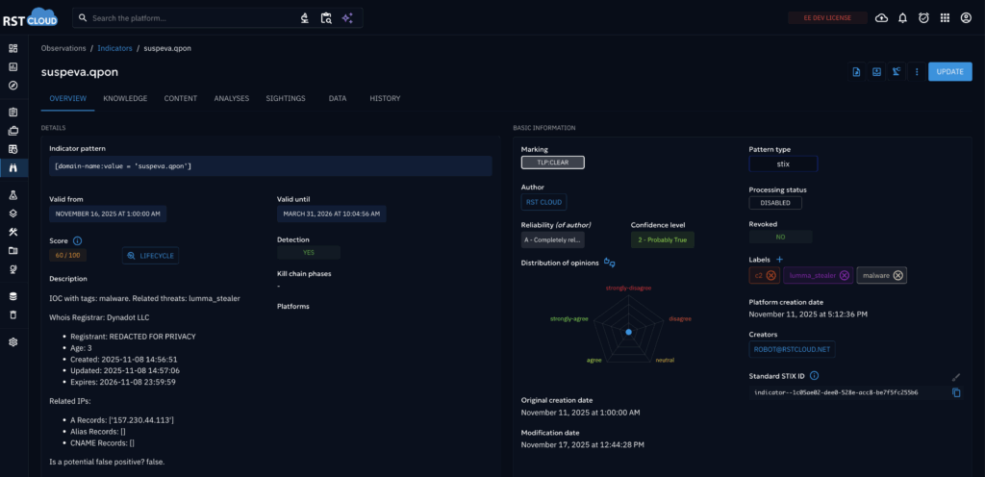Switch to the Knowledge tab
Viewport: 985px width, 477px height.
tap(125, 98)
